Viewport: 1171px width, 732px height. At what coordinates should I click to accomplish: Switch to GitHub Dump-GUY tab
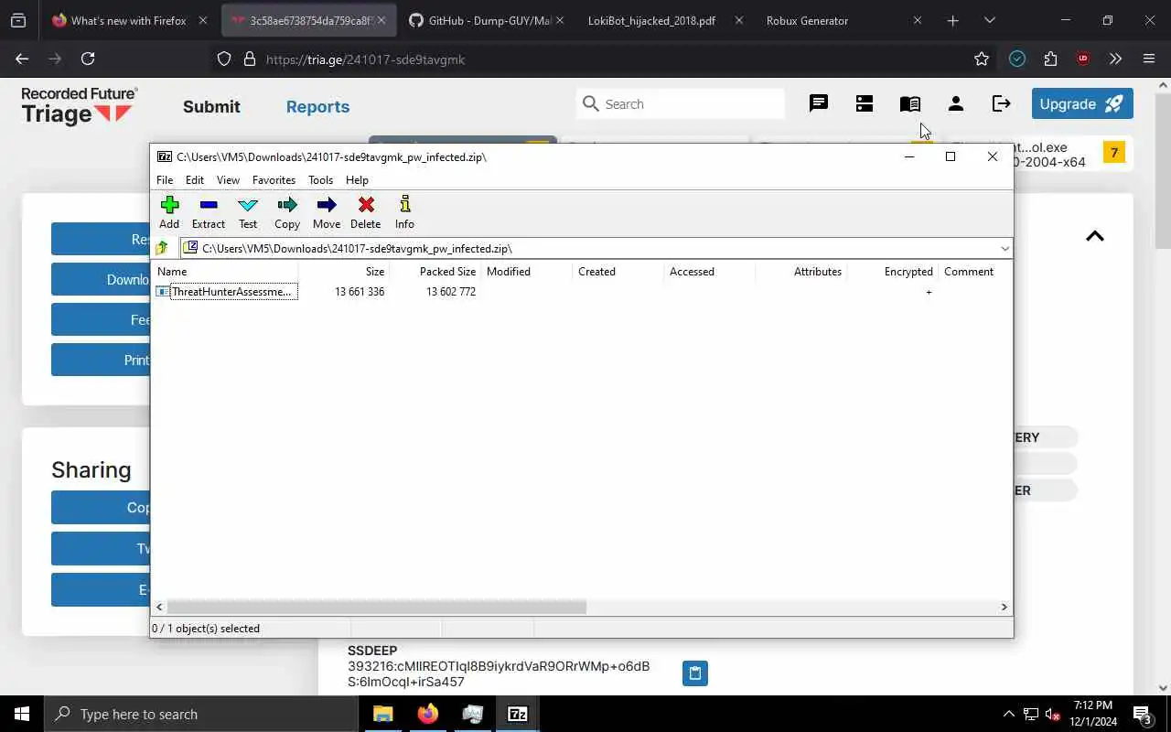pos(488,20)
